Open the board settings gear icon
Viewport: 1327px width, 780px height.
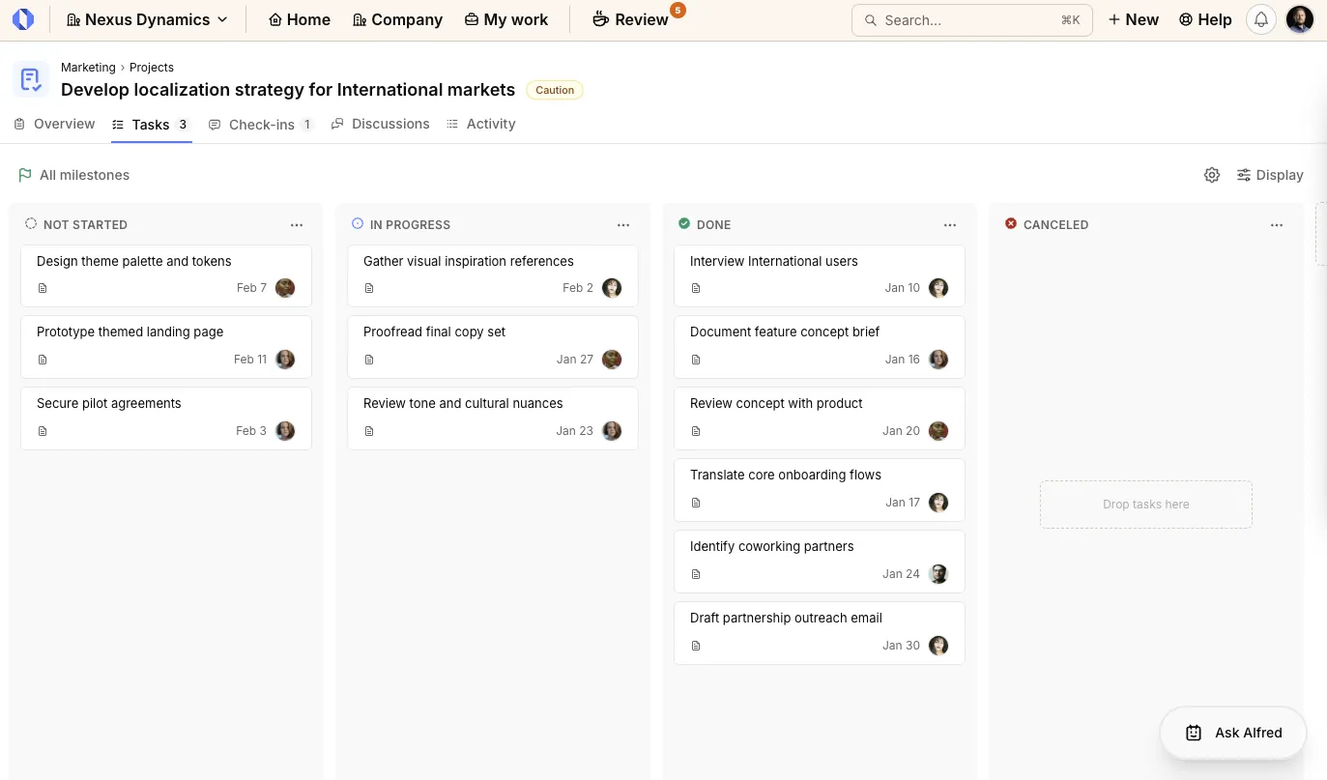(x=1212, y=175)
